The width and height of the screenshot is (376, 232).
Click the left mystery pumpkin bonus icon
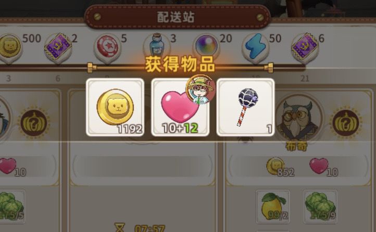[x=34, y=123]
